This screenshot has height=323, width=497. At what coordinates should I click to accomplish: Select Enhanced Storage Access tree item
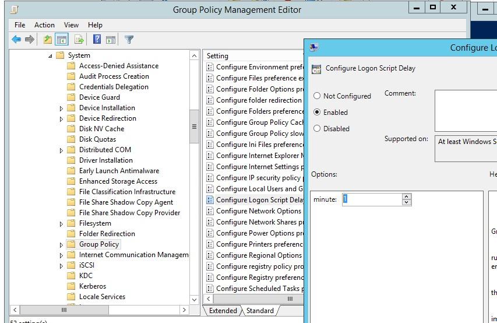click(x=118, y=181)
